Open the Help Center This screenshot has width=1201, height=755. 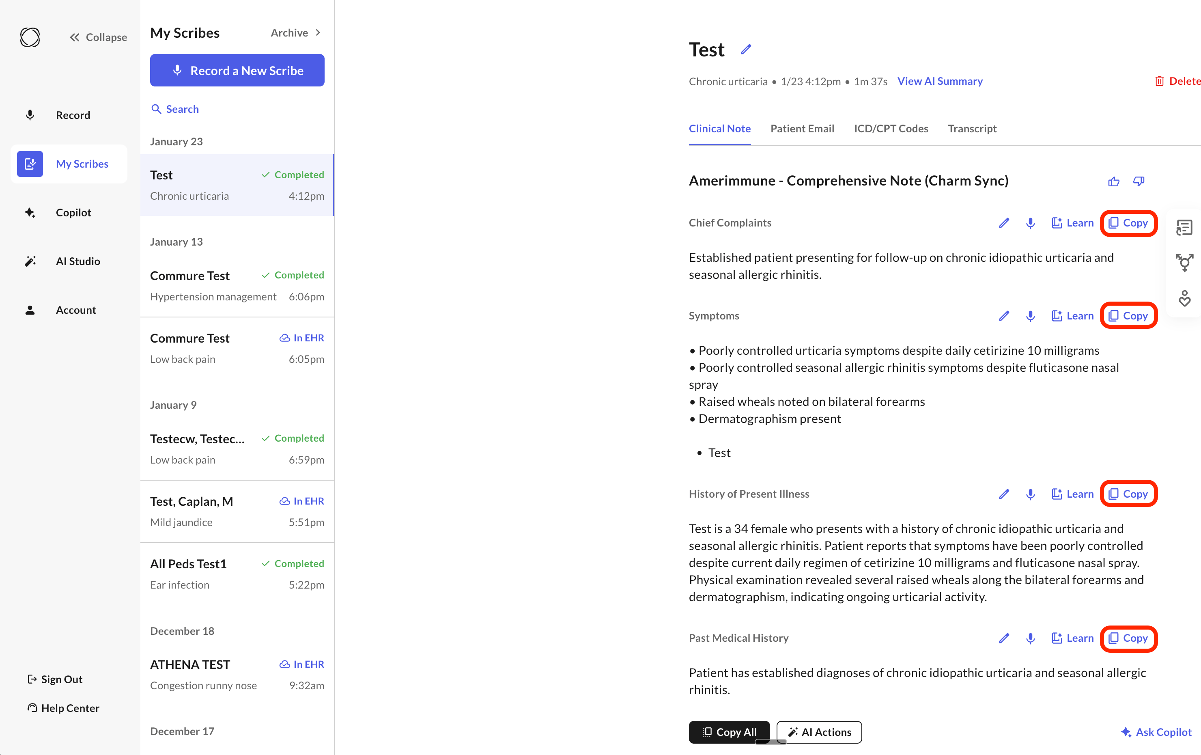63,708
